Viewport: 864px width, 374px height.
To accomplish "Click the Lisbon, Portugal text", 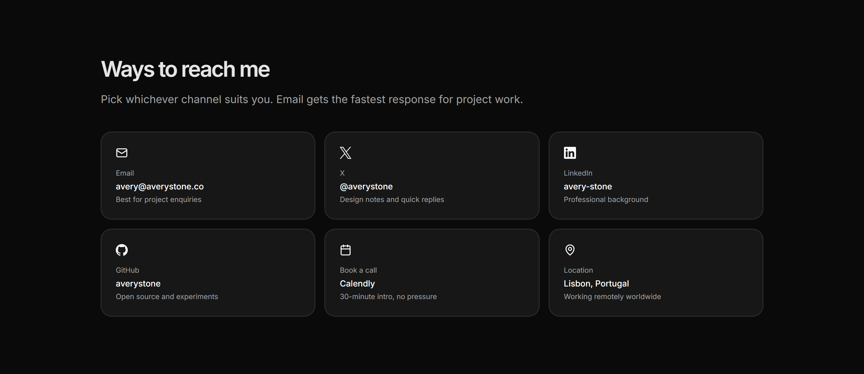I will (x=596, y=283).
